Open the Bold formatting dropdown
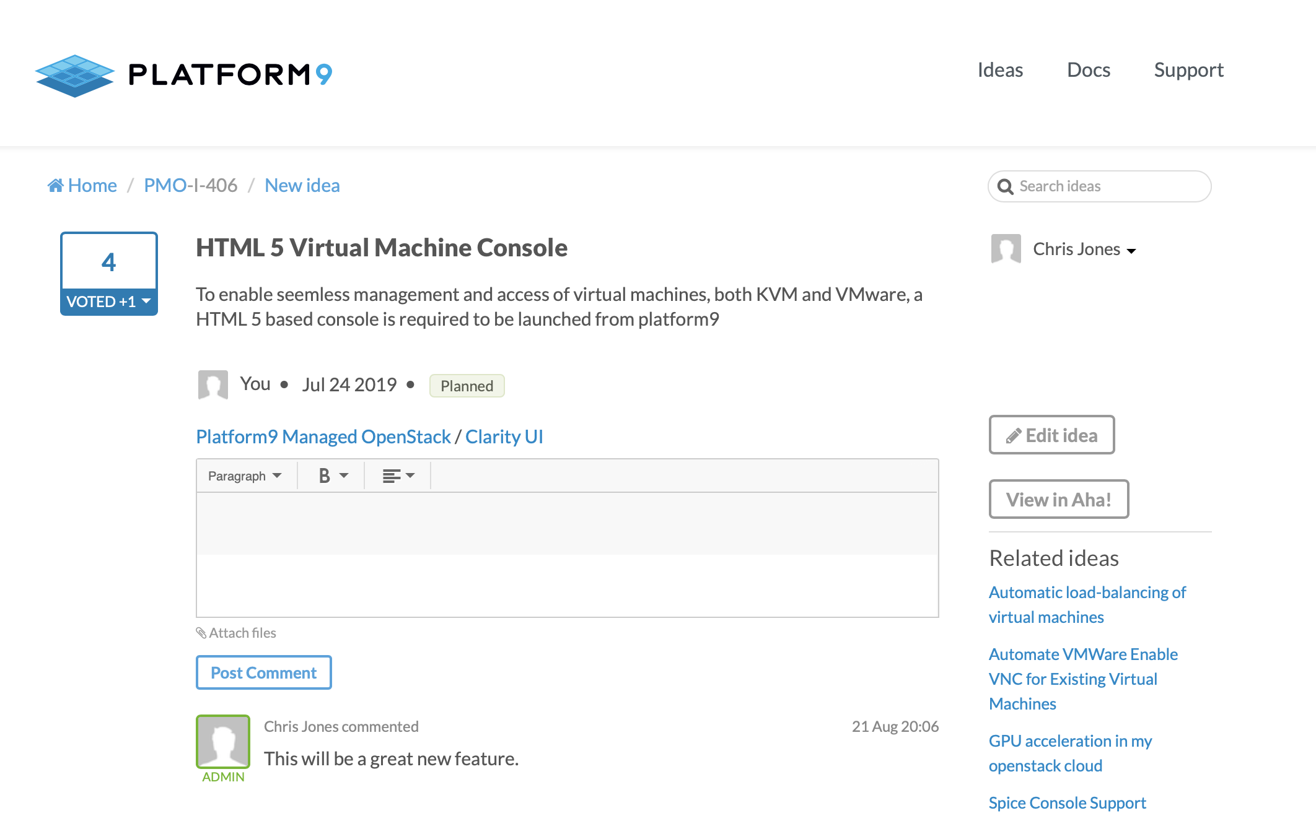Image resolution: width=1316 pixels, height=821 pixels. click(333, 476)
